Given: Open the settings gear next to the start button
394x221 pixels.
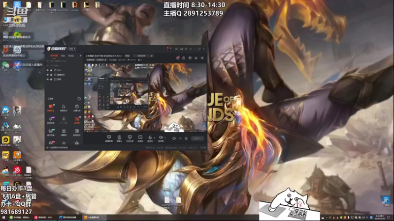Looking at the screenshot, I should point(186,138).
